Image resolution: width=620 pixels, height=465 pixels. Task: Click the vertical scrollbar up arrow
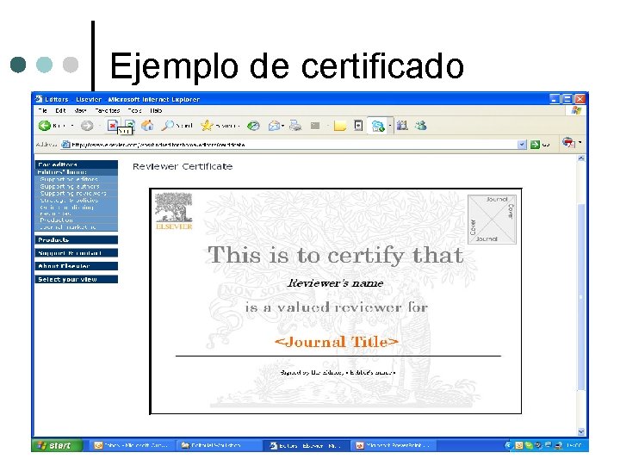(581, 158)
